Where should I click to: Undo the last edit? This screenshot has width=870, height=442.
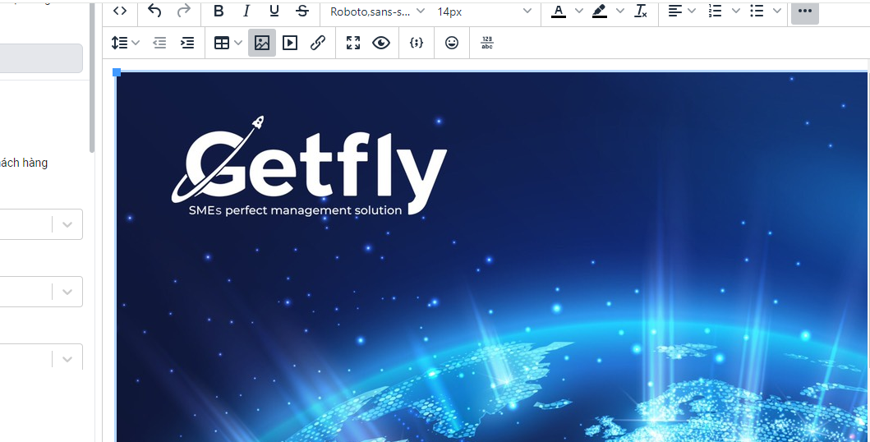coord(154,12)
